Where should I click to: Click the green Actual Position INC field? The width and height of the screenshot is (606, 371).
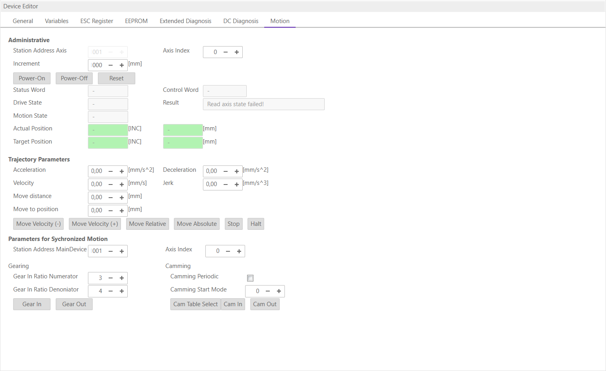click(107, 130)
